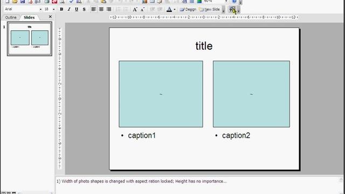The height and width of the screenshot is (194, 345).
Task: Open the zoom percentage dropdown
Action: (x=226, y=1)
